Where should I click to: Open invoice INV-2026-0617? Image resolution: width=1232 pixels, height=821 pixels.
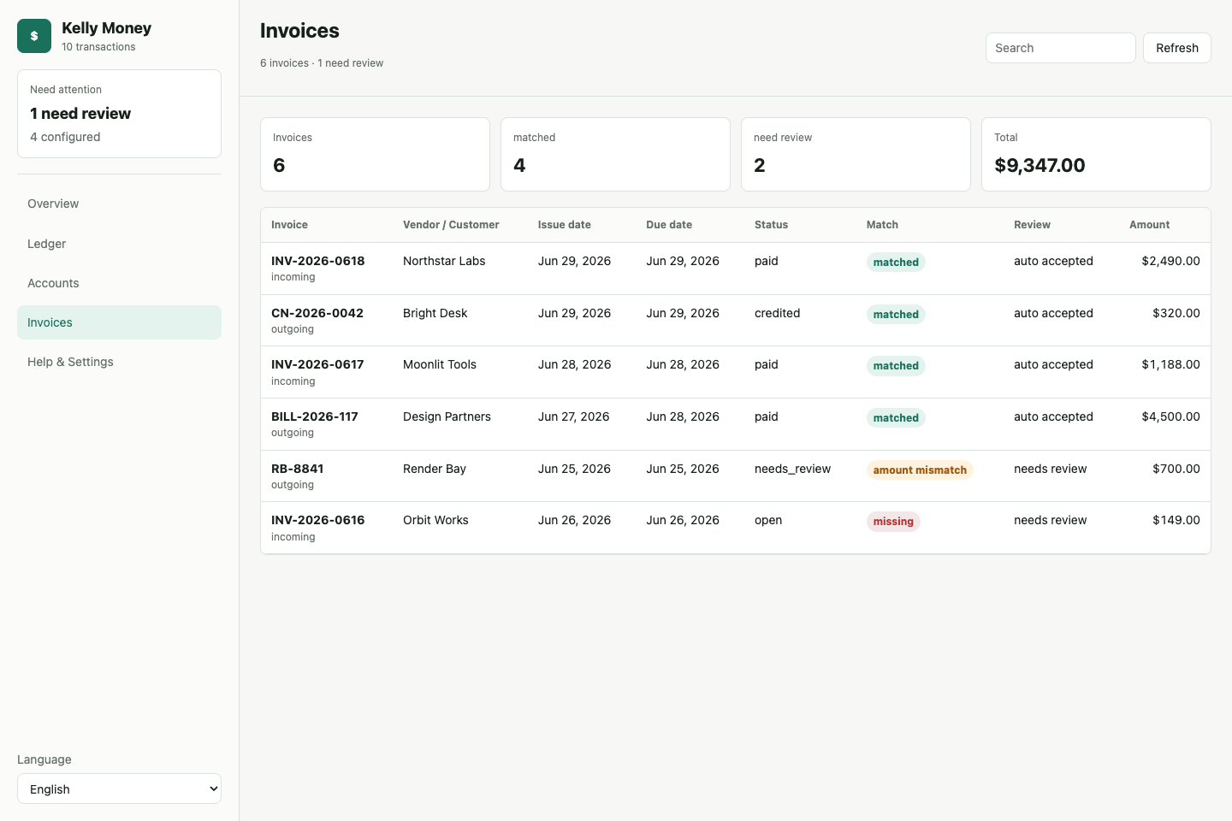click(x=317, y=364)
